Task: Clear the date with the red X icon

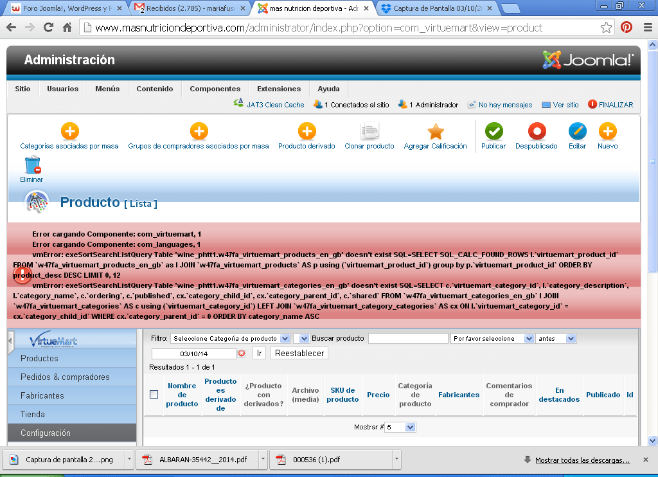Action: [242, 354]
